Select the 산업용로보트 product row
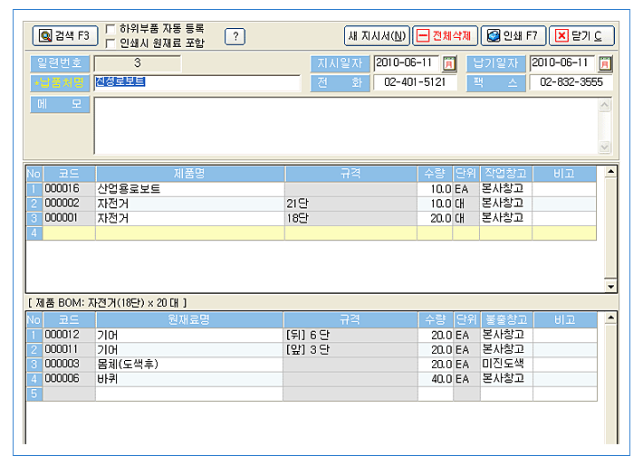 (x=312, y=189)
